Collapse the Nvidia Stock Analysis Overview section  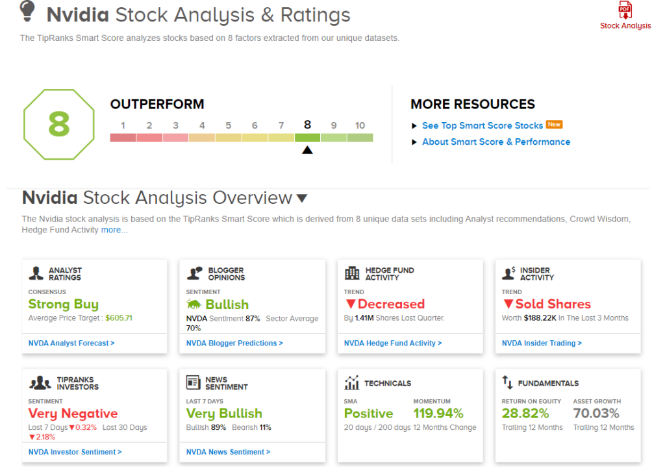301,197
